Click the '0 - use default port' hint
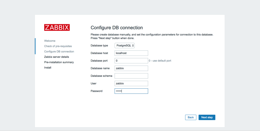Viewport: 260px width, 131px height. point(160,61)
